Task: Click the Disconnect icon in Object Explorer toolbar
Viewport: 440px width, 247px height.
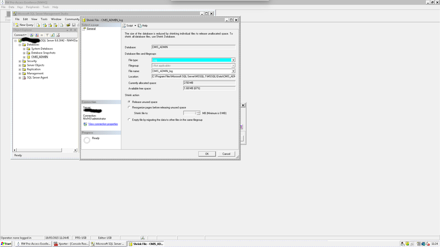Action: tap(37, 35)
